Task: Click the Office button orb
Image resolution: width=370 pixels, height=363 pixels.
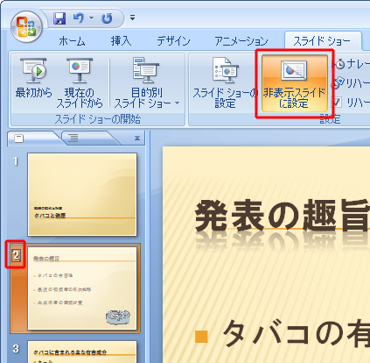Action: point(26,26)
